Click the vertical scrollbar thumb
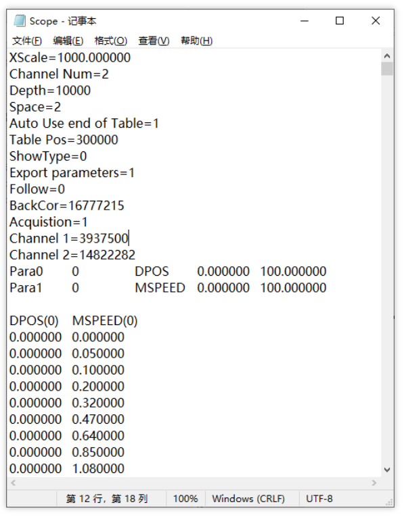Image resolution: width=404 pixels, height=517 pixels. point(387,69)
